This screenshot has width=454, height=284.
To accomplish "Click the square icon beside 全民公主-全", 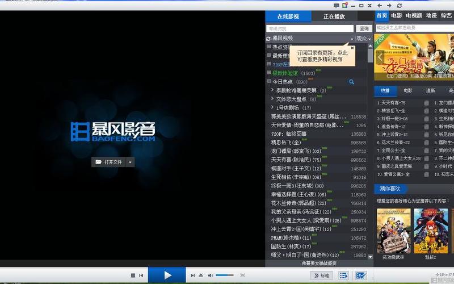I will click(x=426, y=151).
